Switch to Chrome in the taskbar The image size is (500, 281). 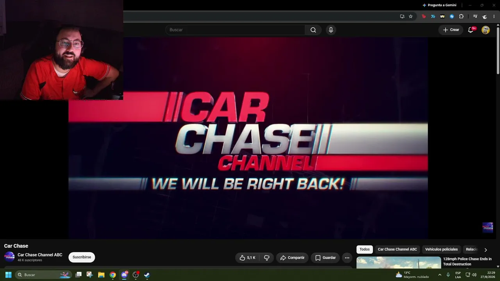[x=113, y=275]
